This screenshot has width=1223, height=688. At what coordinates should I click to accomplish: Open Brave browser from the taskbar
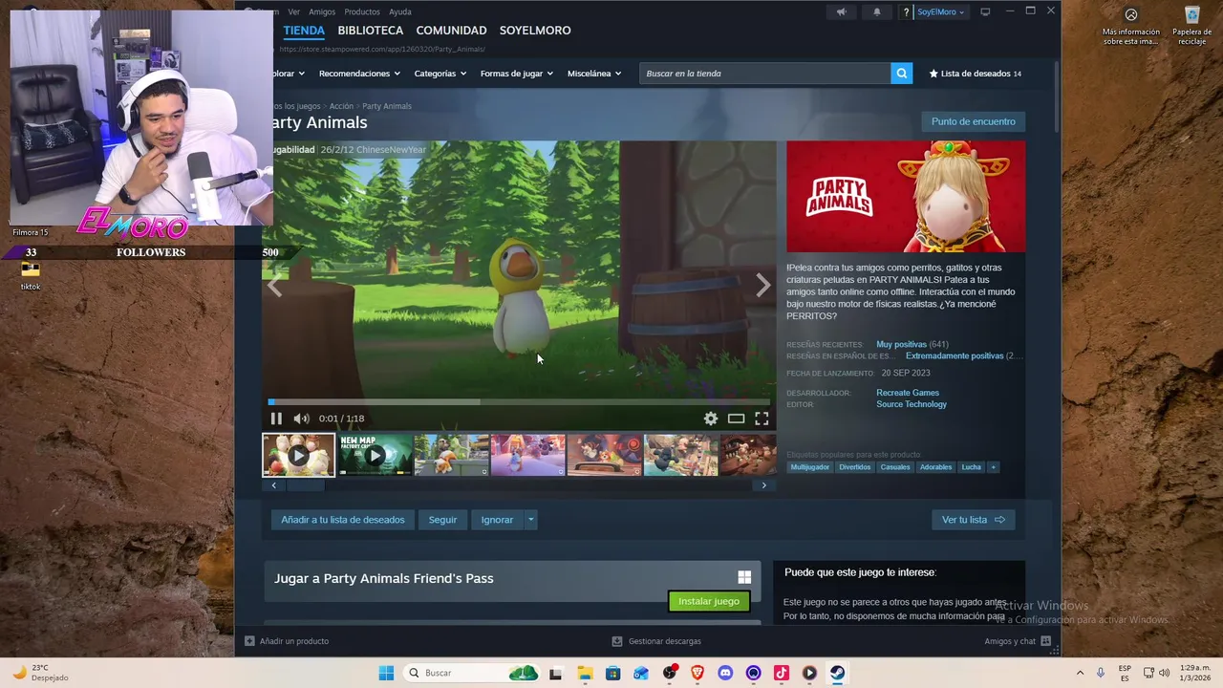coord(697,673)
